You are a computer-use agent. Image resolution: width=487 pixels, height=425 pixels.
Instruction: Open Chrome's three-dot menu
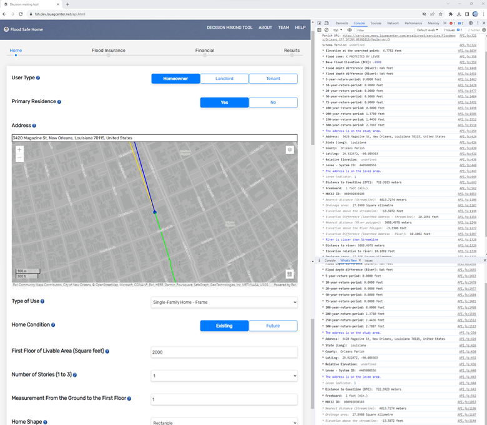483,14
